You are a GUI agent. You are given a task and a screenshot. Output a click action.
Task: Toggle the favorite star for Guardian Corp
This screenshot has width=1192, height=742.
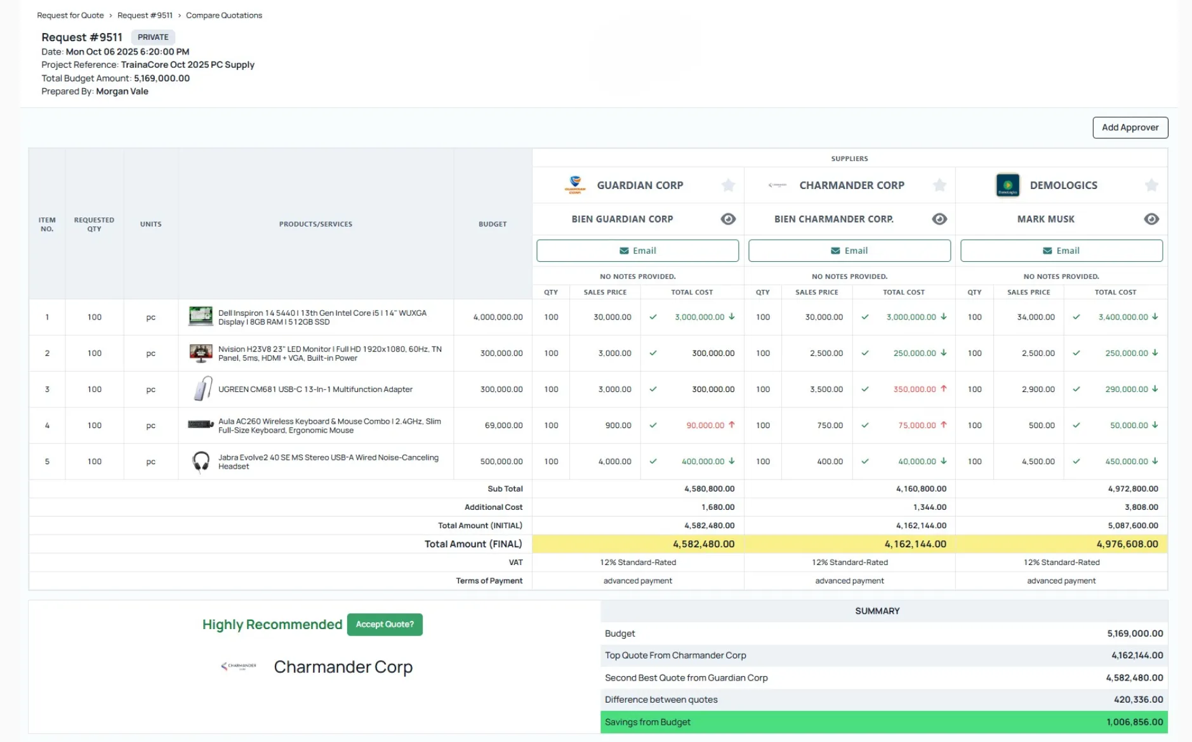pyautogui.click(x=728, y=185)
